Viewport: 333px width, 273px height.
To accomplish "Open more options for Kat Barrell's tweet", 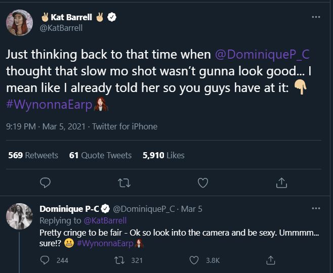I will point(316,17).
